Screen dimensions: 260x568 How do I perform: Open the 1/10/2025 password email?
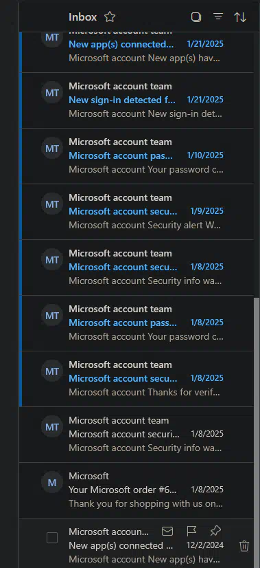click(x=137, y=156)
